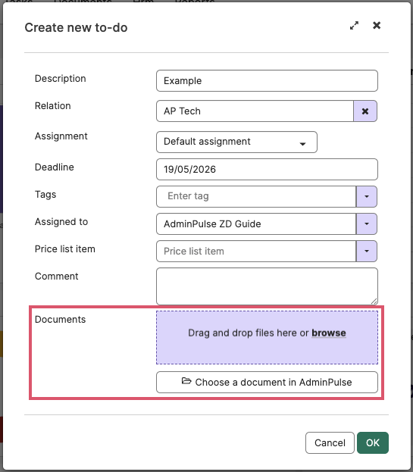Clear the AP Tech relation

click(x=365, y=111)
